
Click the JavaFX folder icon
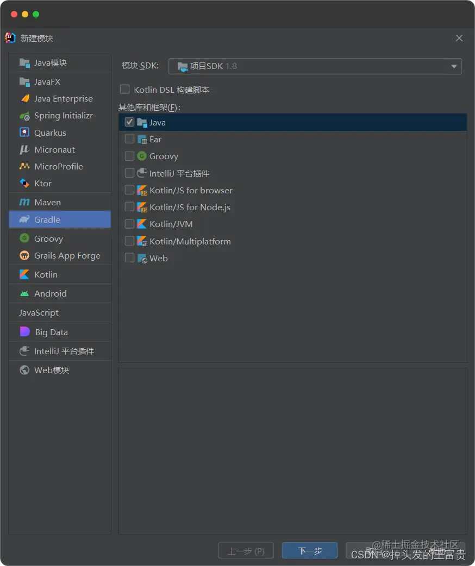pos(24,82)
